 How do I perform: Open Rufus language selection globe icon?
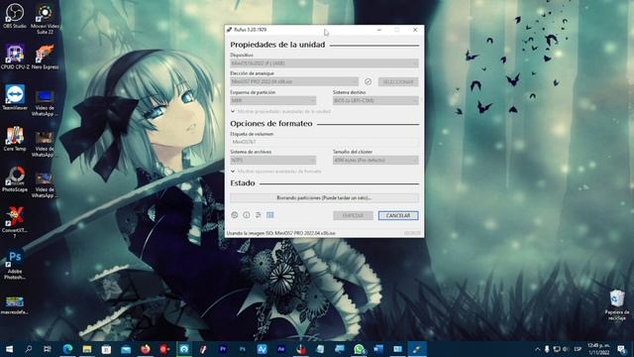tap(235, 215)
